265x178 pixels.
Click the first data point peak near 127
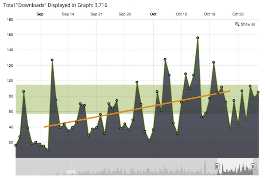point(52,60)
